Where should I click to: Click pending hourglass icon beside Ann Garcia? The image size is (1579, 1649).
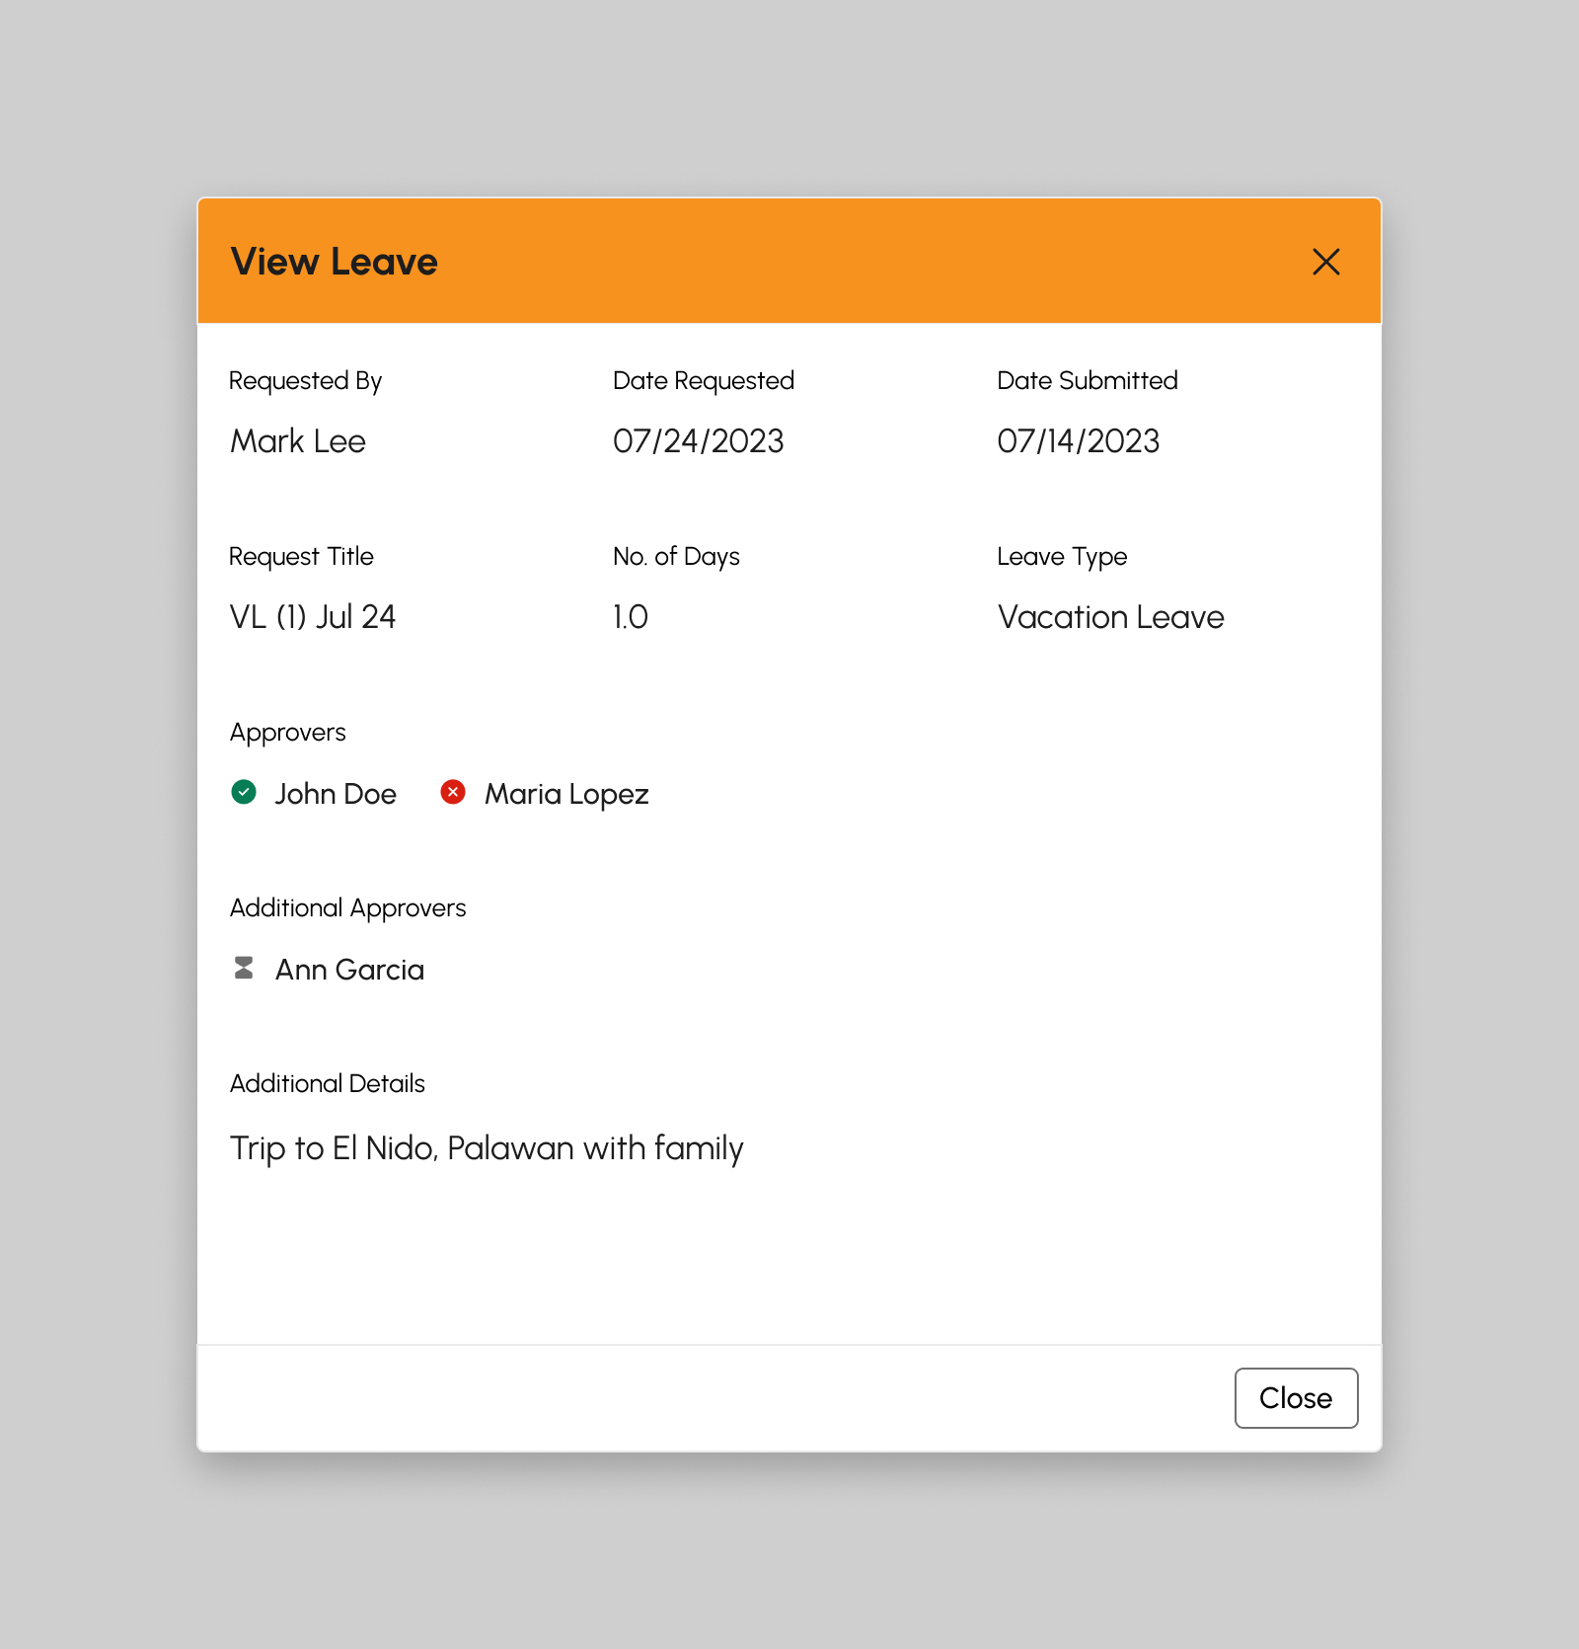(x=244, y=968)
